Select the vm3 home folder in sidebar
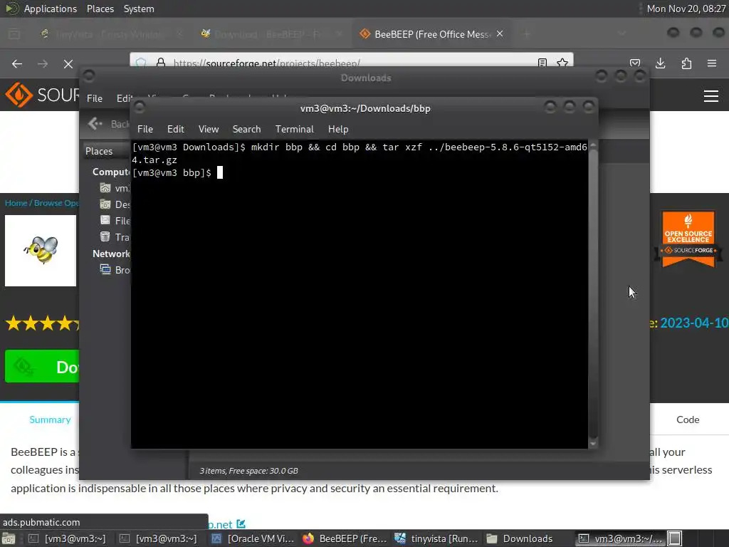 click(x=115, y=188)
